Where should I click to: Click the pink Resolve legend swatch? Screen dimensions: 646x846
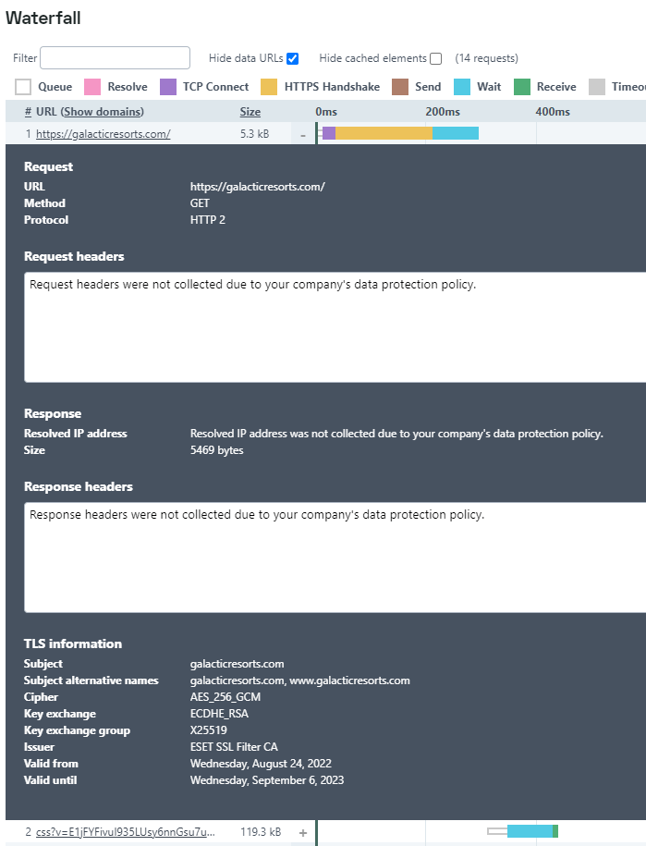coord(92,87)
